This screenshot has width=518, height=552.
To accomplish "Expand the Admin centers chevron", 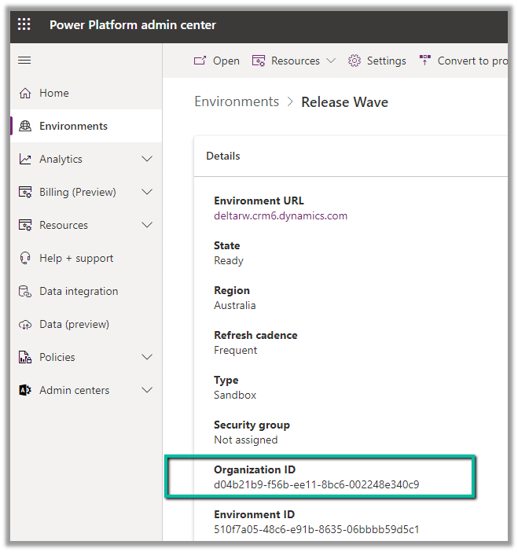I will click(x=147, y=390).
